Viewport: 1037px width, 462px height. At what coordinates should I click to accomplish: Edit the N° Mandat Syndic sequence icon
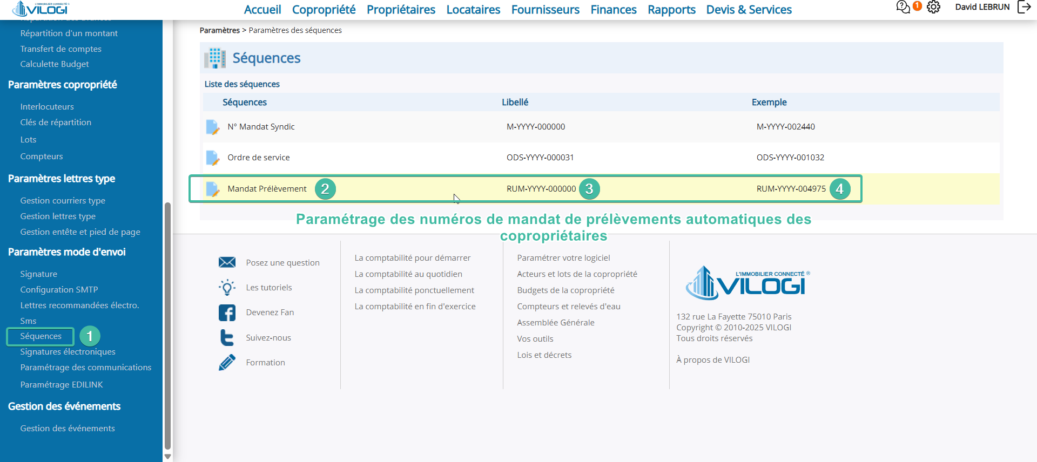[x=213, y=127]
